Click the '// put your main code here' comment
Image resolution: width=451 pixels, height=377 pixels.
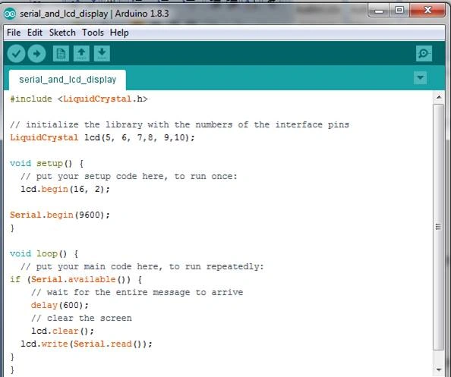tap(142, 267)
